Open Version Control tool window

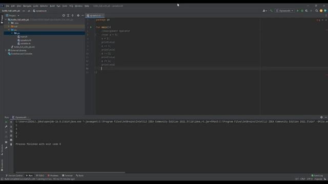pyautogui.click(x=14, y=176)
